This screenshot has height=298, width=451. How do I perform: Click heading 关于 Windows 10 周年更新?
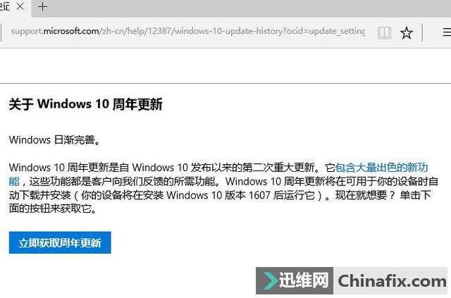[86, 104]
